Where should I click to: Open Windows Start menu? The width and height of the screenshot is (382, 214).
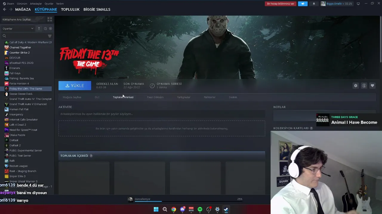click(156, 209)
